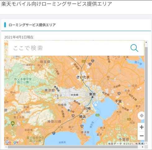Click the 利用規約 terms link

click(140, 144)
